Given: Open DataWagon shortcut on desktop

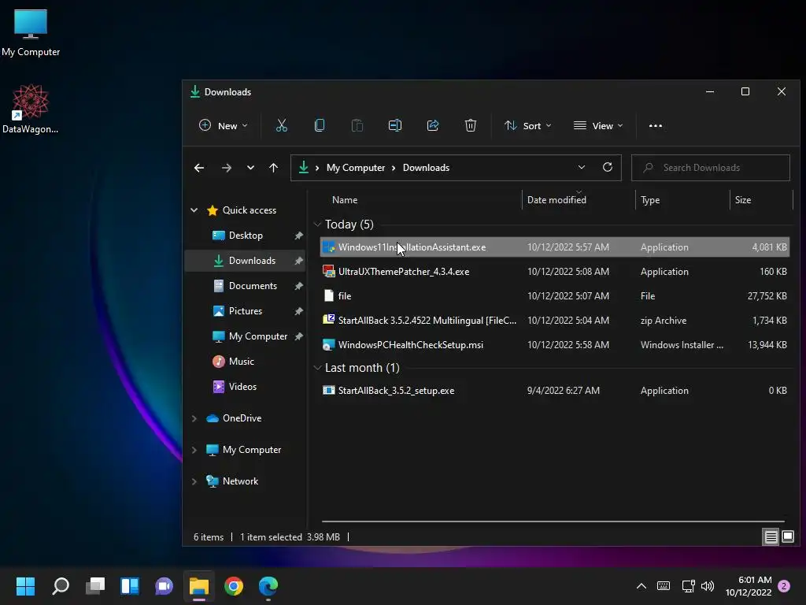Looking at the screenshot, I should (x=31, y=109).
